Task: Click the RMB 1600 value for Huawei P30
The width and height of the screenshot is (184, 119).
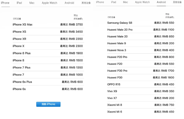Action: click(x=163, y=78)
